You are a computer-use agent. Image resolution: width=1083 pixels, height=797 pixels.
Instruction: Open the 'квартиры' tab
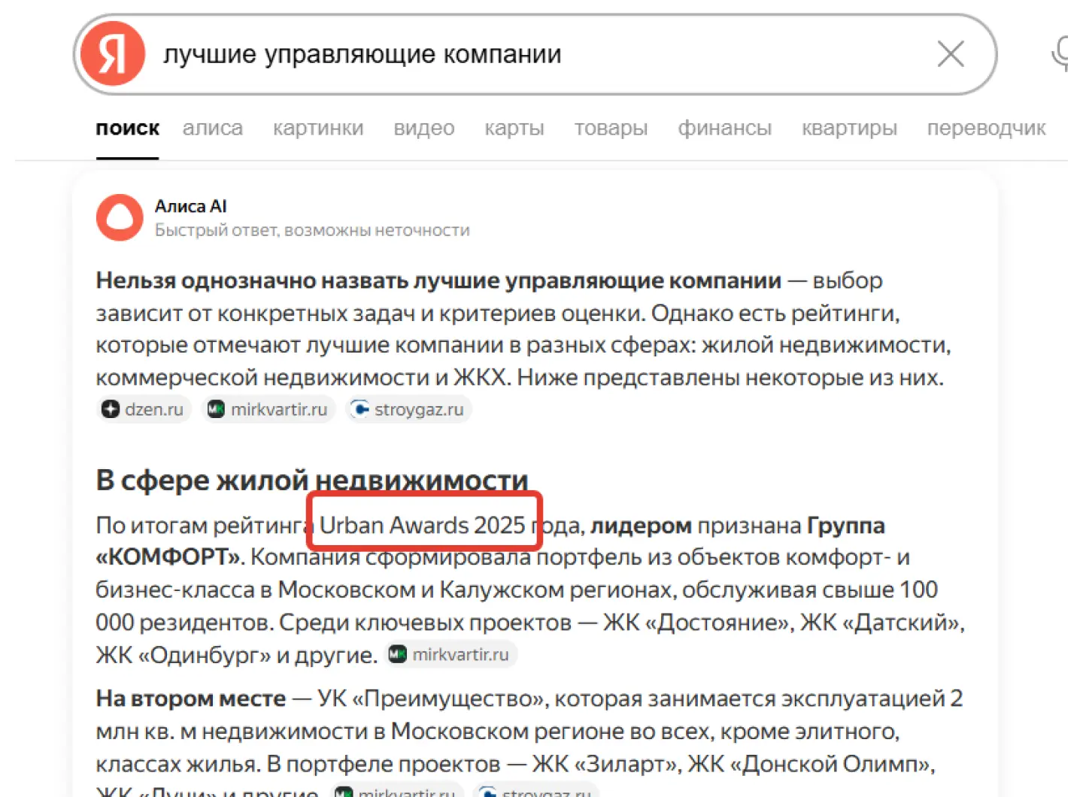pyautogui.click(x=849, y=129)
